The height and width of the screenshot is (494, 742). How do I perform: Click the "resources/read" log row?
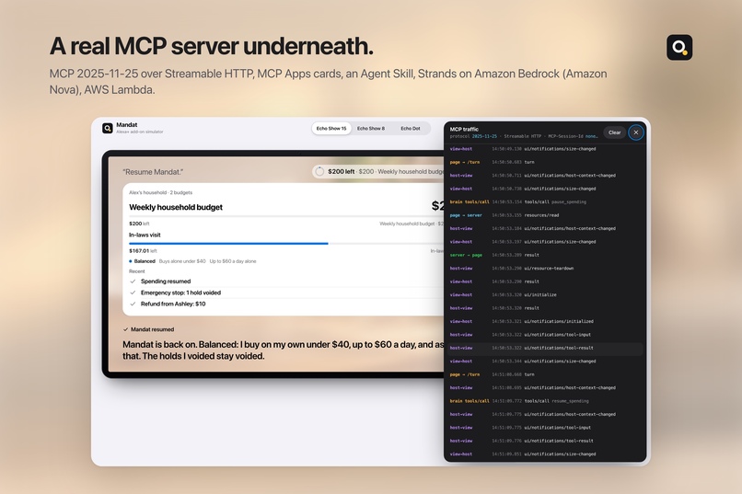(x=546, y=215)
